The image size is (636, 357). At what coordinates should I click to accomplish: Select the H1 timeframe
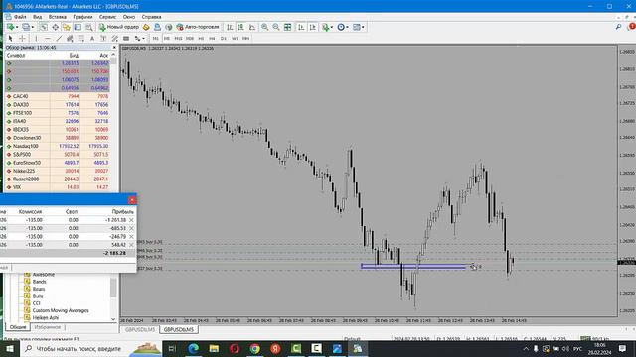point(201,38)
